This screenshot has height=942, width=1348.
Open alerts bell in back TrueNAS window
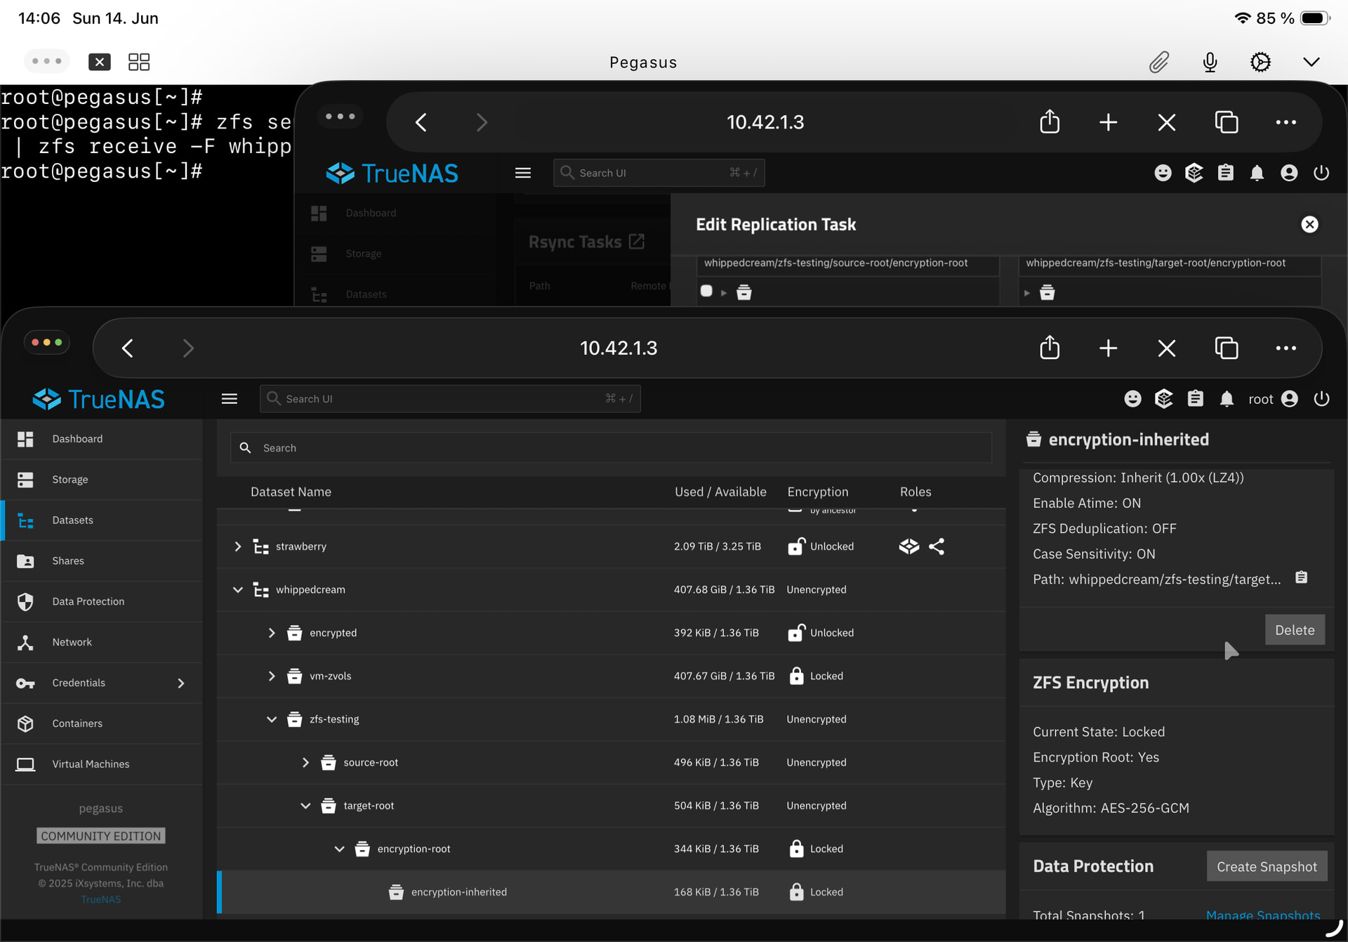[1257, 173]
